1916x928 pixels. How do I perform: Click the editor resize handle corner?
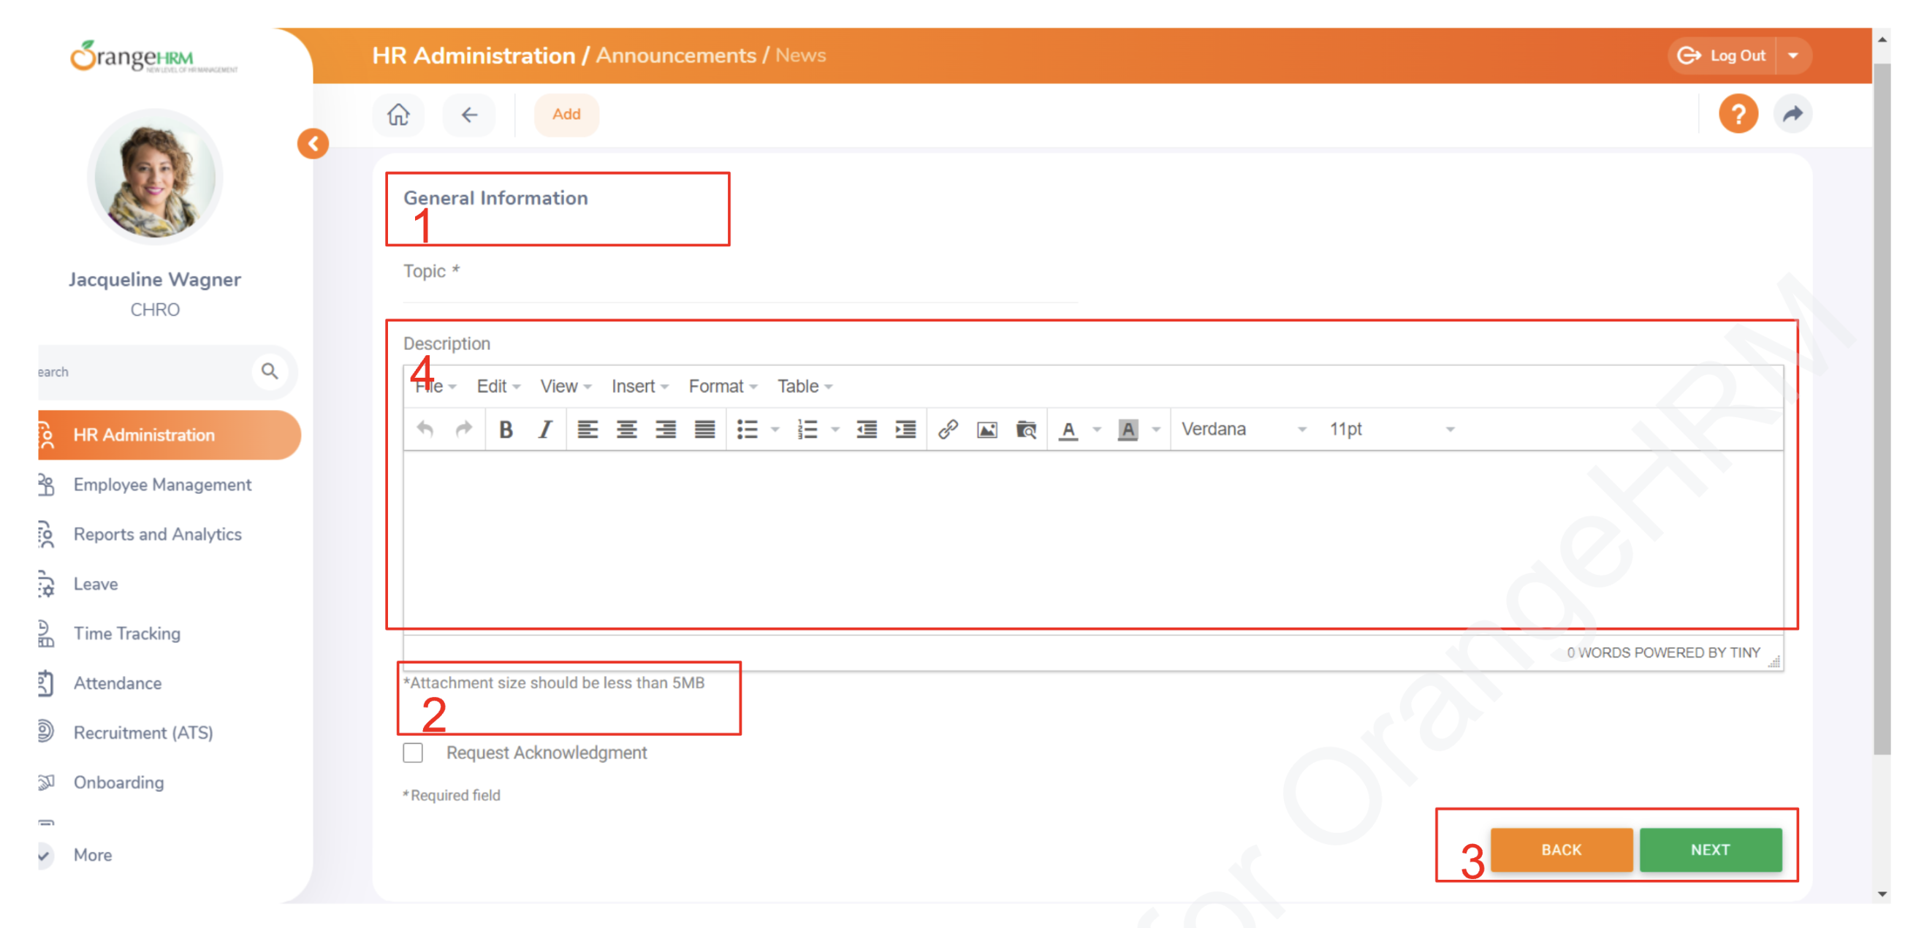tap(1774, 661)
